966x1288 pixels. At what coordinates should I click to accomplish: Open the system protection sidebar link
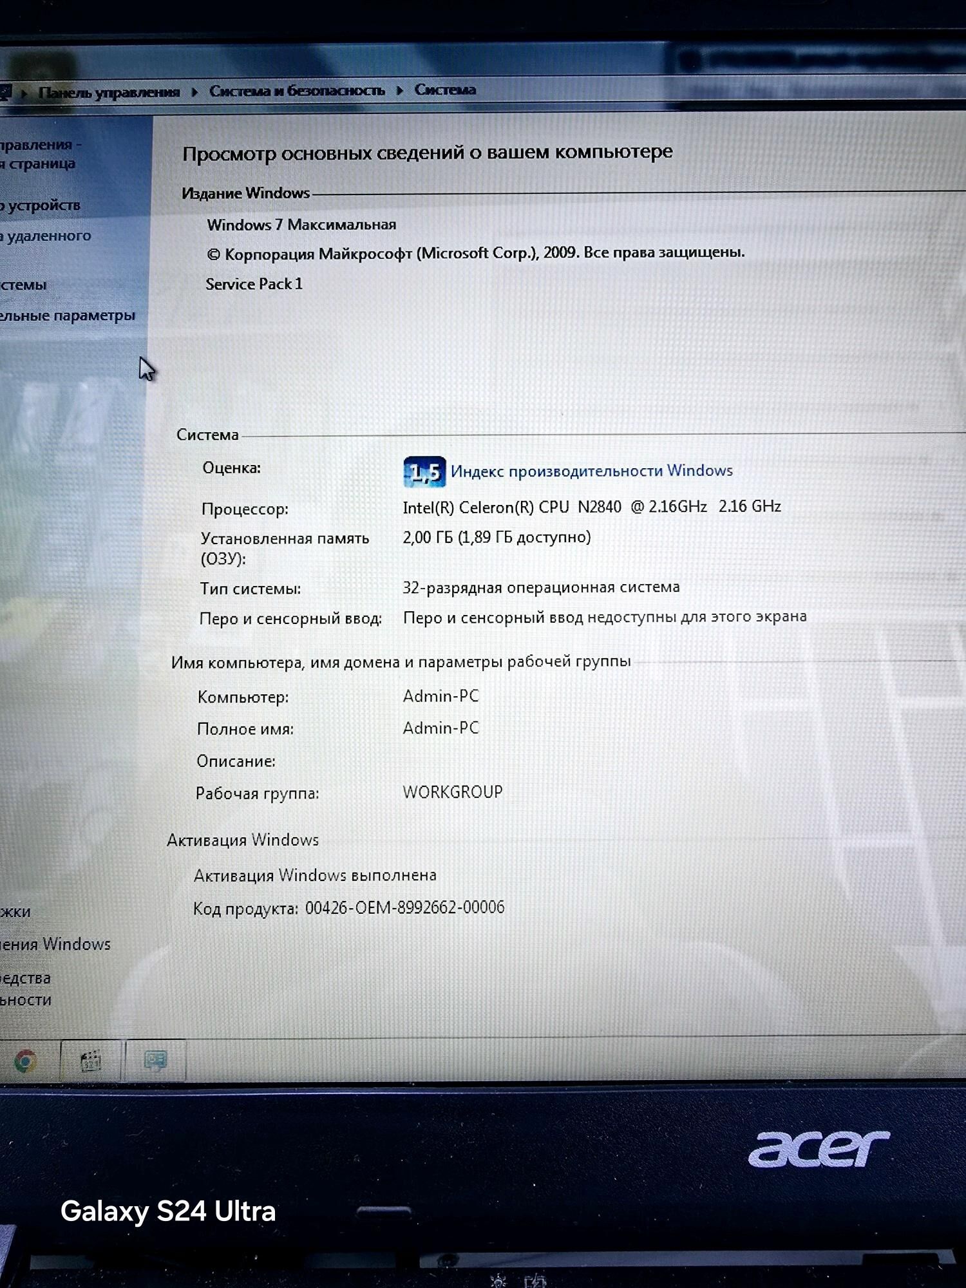[23, 285]
